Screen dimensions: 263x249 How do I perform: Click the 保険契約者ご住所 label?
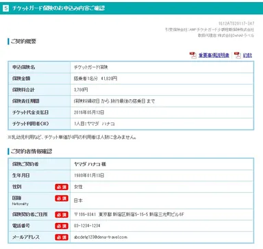(x=29, y=215)
